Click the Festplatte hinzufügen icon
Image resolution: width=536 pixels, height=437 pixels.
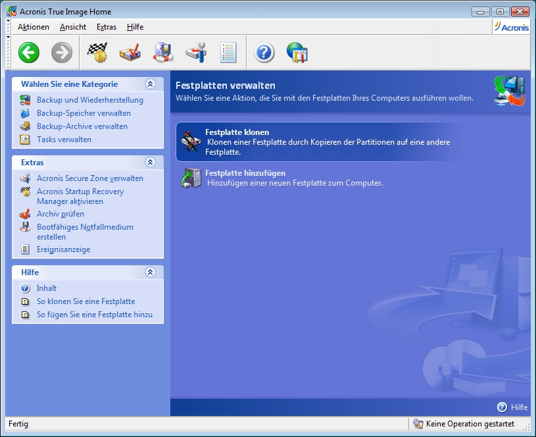click(x=191, y=178)
